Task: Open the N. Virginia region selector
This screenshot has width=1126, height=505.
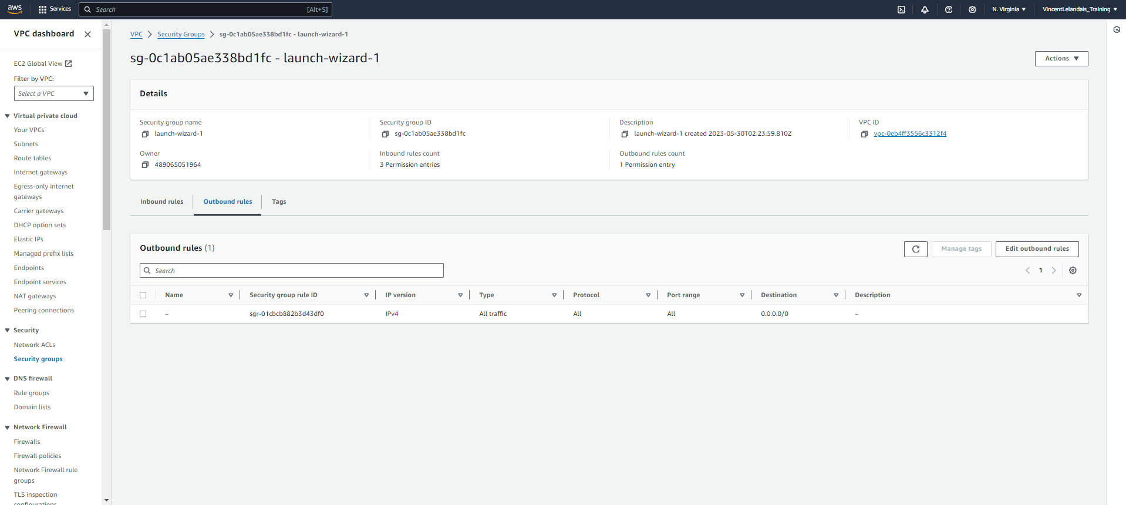Action: (x=1009, y=9)
